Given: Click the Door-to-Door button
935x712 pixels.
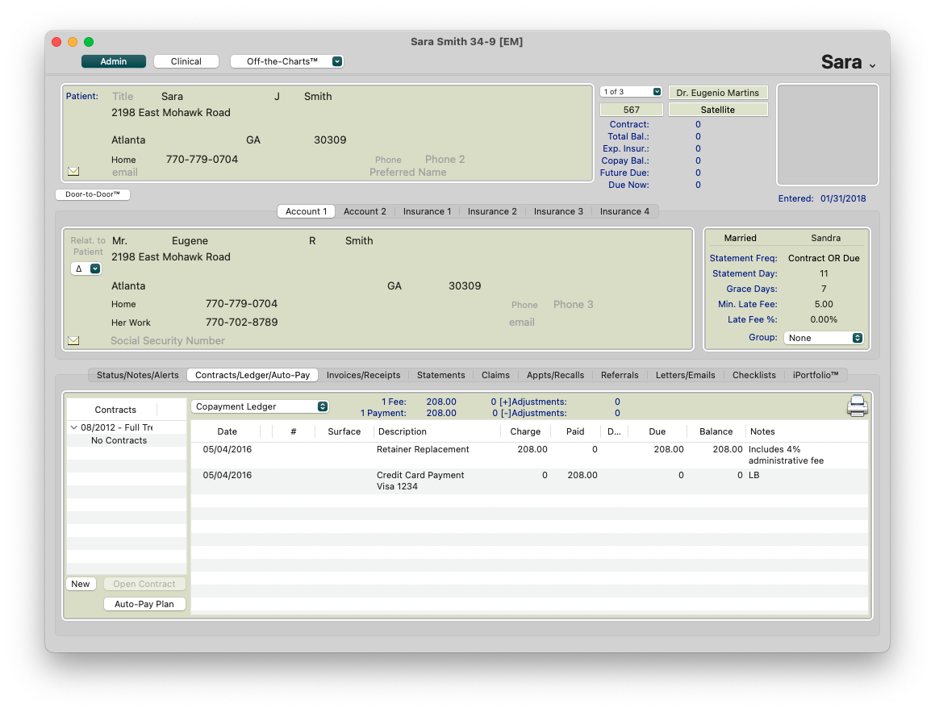Looking at the screenshot, I should click(93, 194).
